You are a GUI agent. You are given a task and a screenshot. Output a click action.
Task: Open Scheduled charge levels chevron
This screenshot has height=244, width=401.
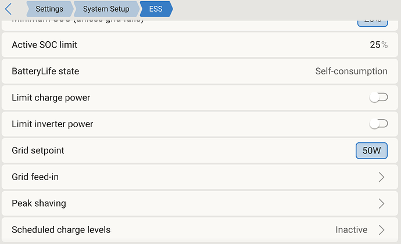[381, 229]
